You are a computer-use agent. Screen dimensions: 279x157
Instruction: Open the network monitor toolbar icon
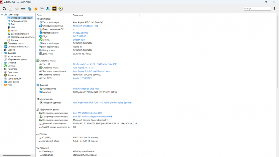[x=29, y=8]
